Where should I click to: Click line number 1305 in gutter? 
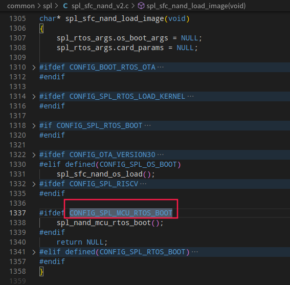tap(17, 19)
